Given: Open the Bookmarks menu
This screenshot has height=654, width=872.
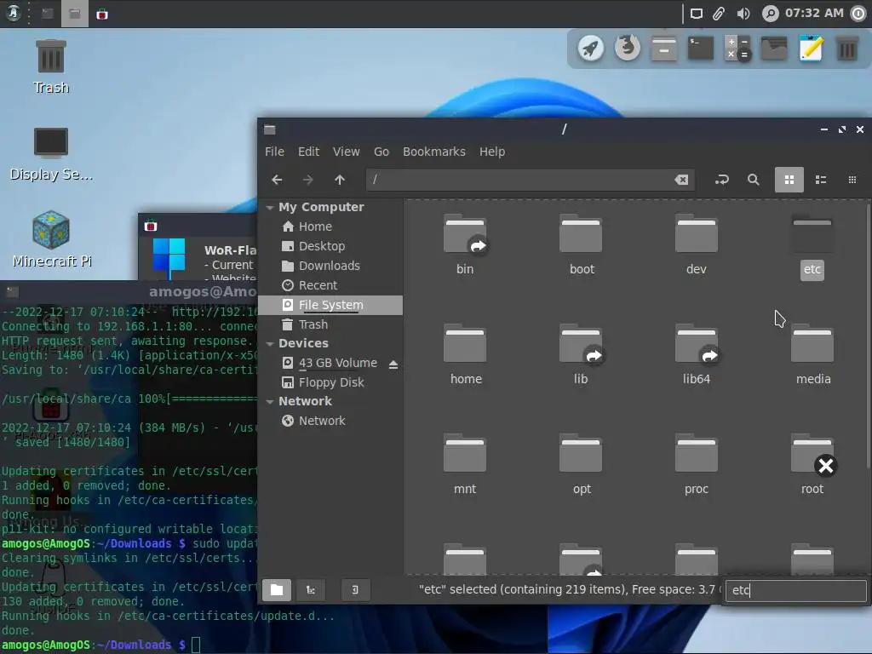Looking at the screenshot, I should [x=433, y=152].
